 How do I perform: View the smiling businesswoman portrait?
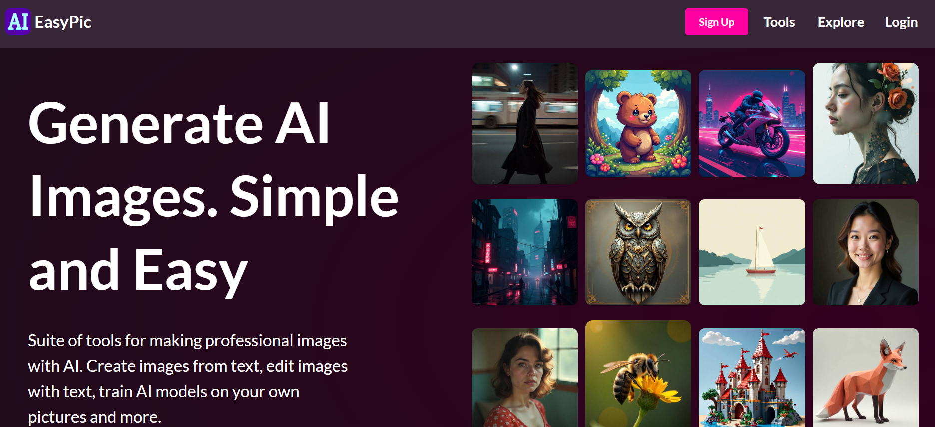coord(866,252)
